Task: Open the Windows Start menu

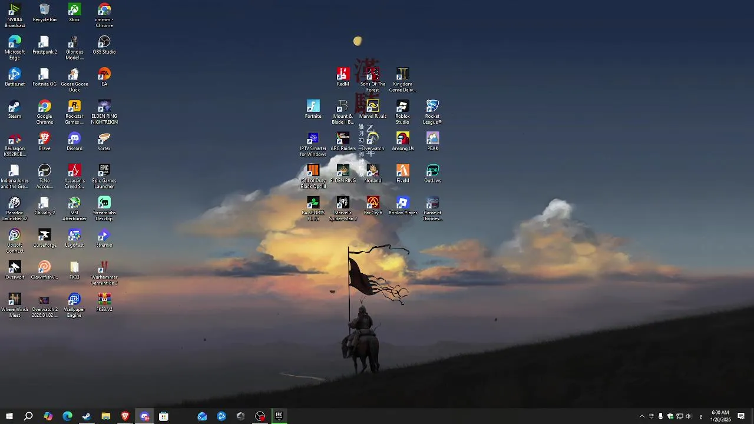Action: tap(9, 416)
